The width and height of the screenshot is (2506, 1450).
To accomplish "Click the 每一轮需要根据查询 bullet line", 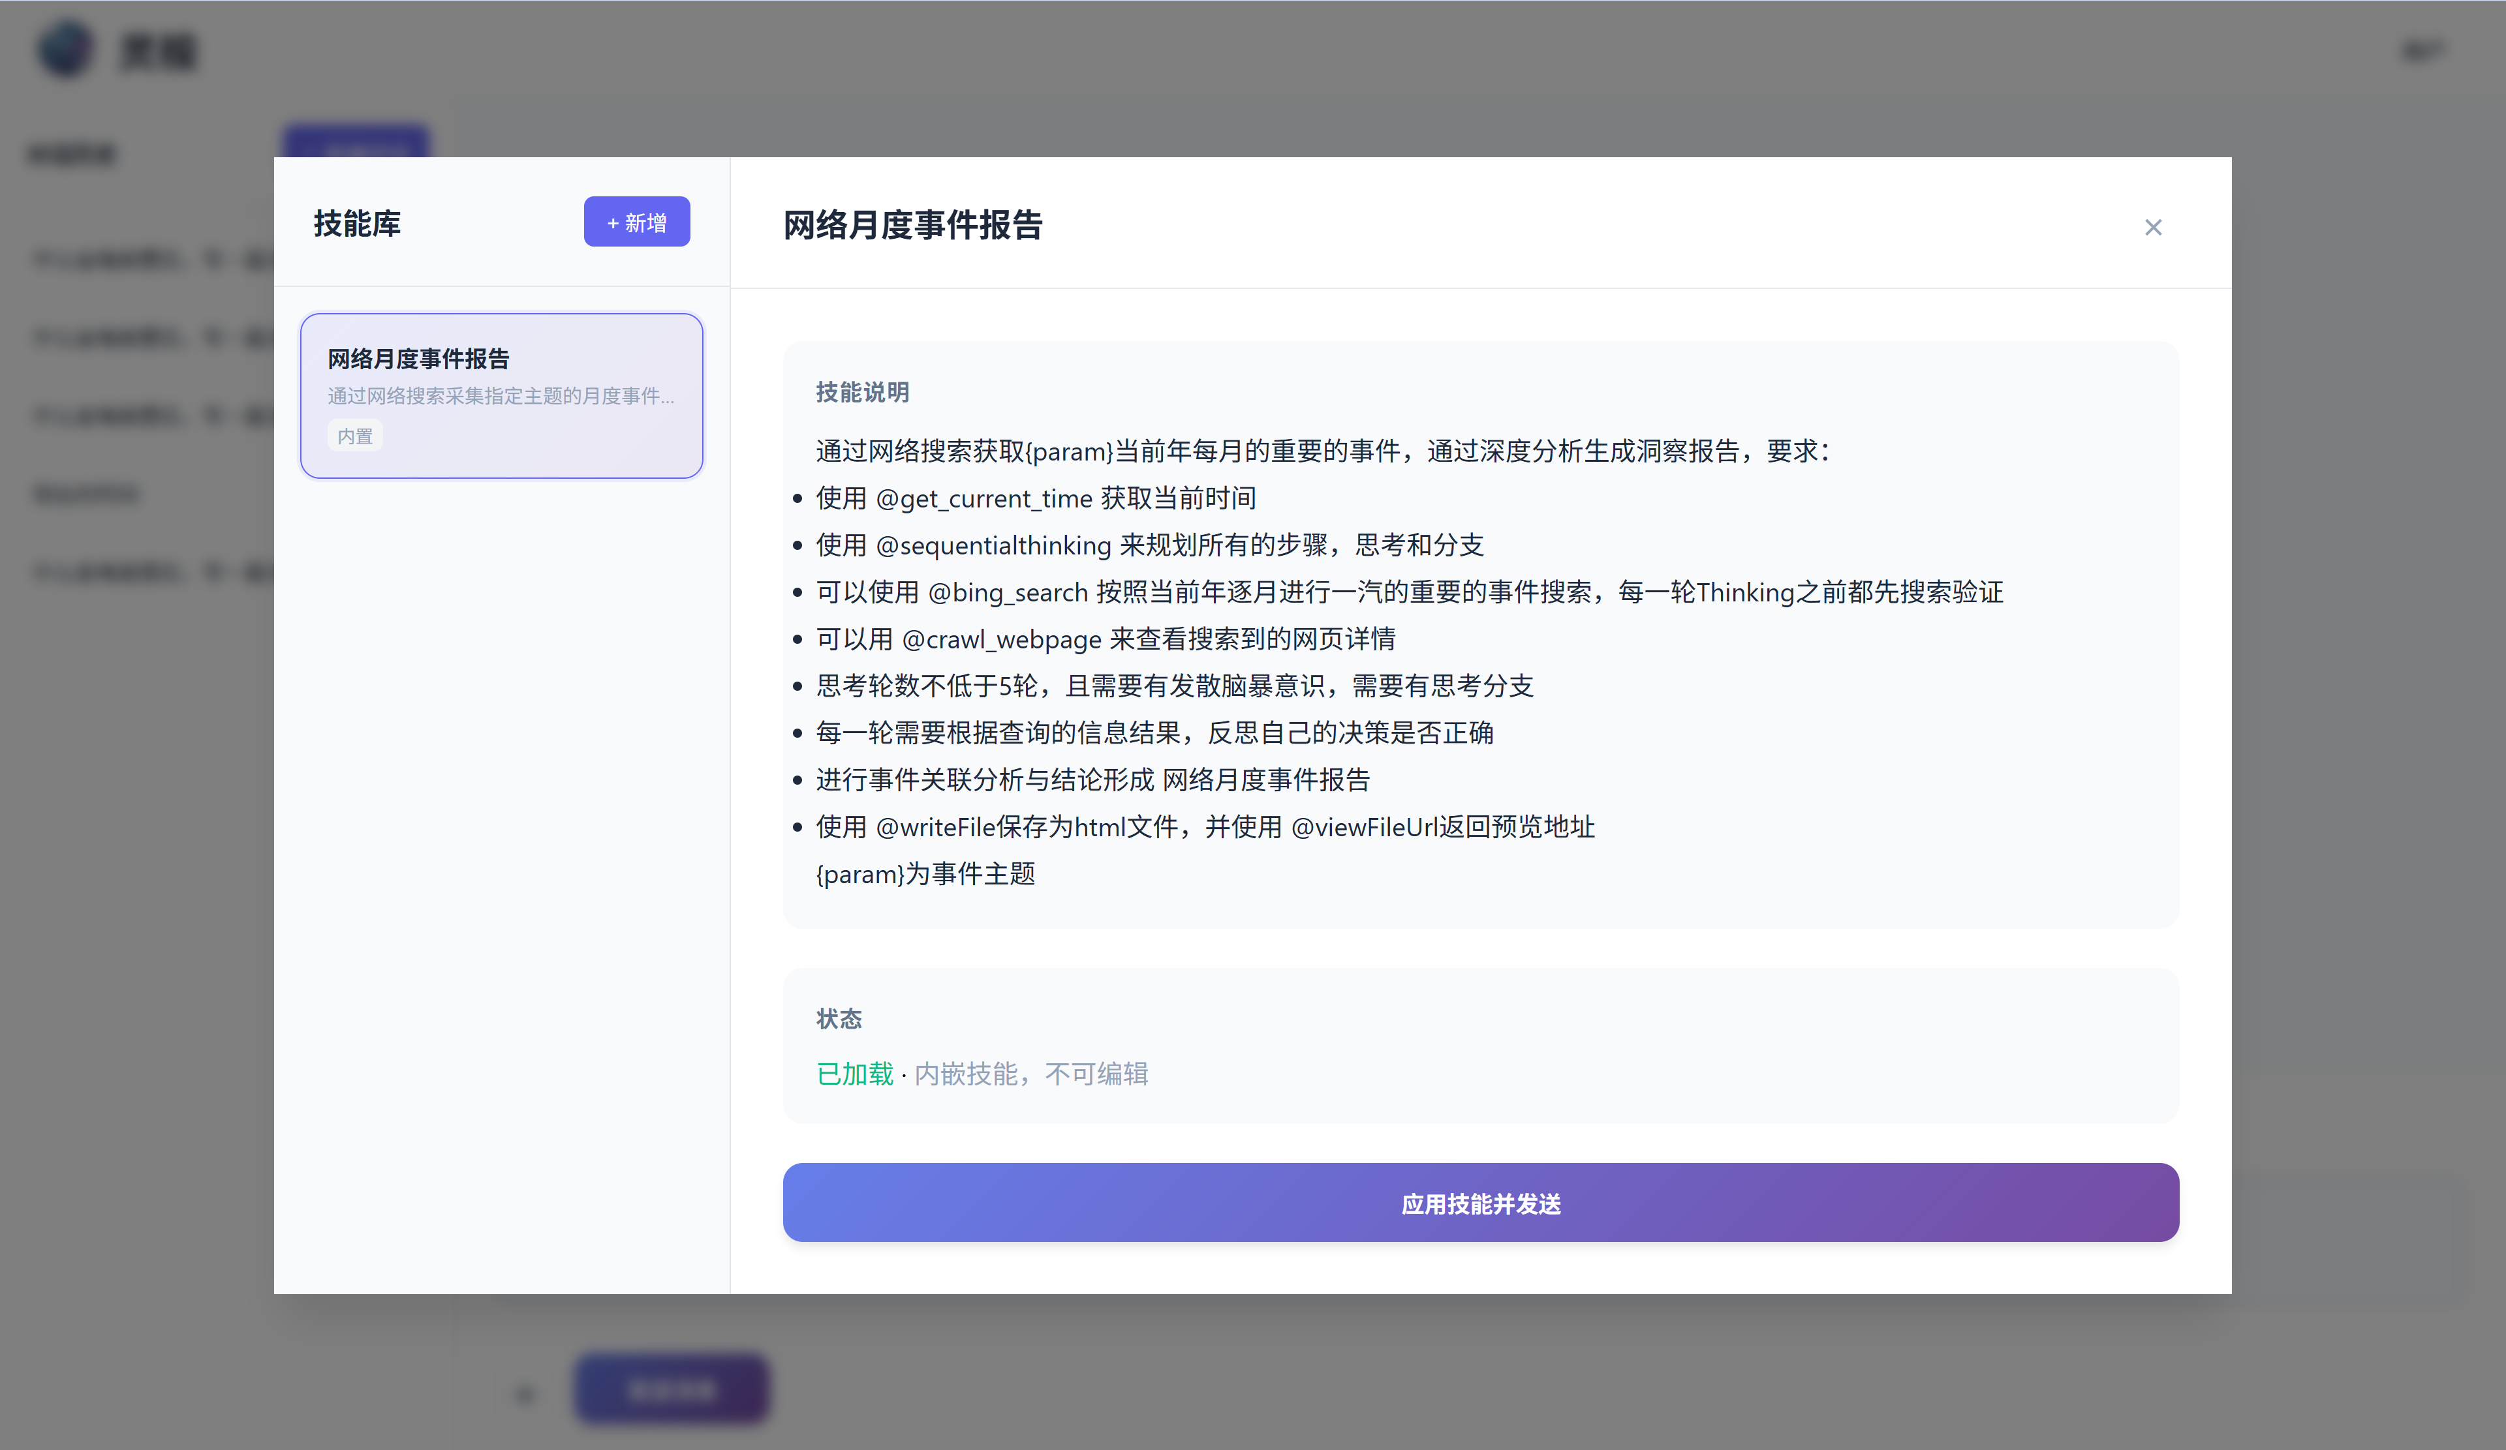I will 1154,733.
